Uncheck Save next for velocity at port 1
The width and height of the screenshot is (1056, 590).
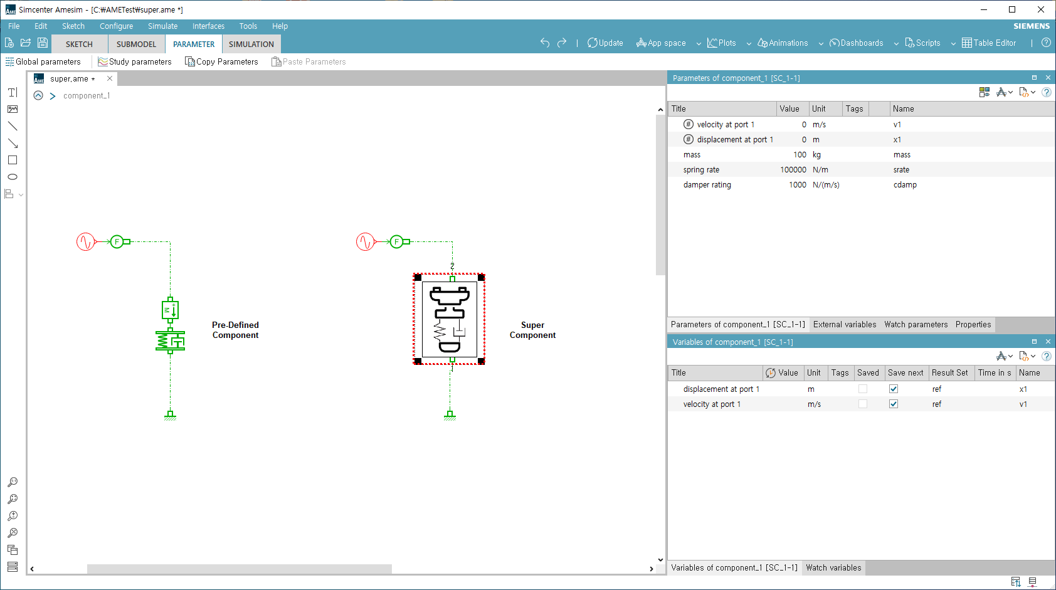[x=894, y=404]
